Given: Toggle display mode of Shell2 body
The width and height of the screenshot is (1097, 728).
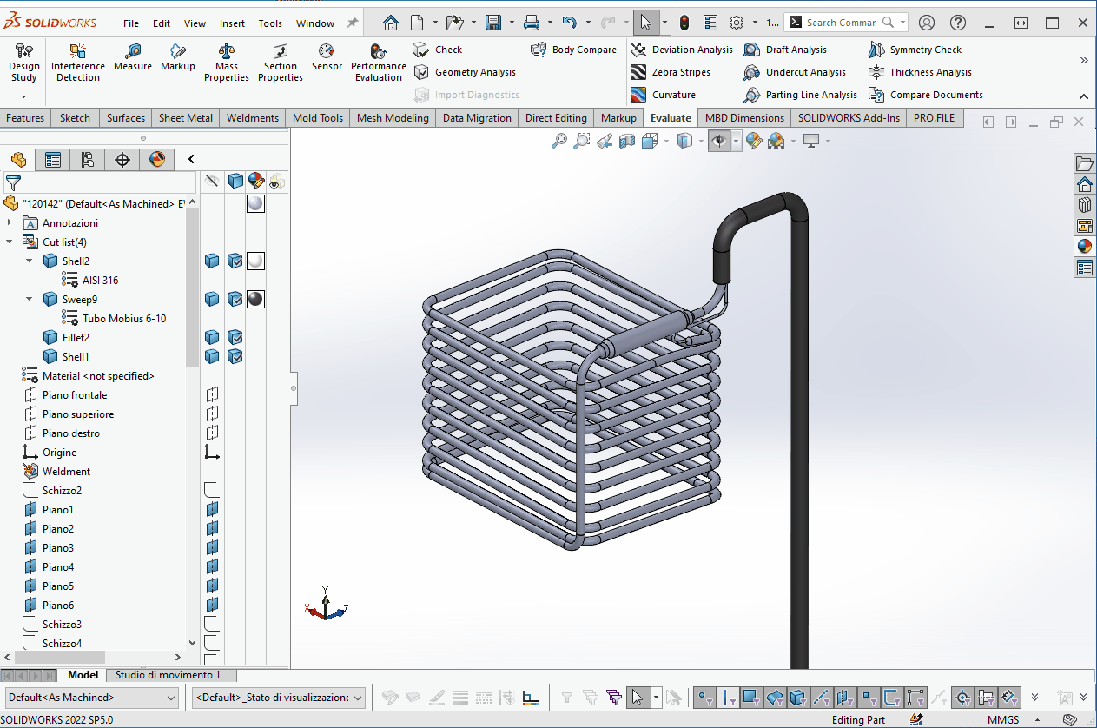Looking at the screenshot, I should (235, 261).
